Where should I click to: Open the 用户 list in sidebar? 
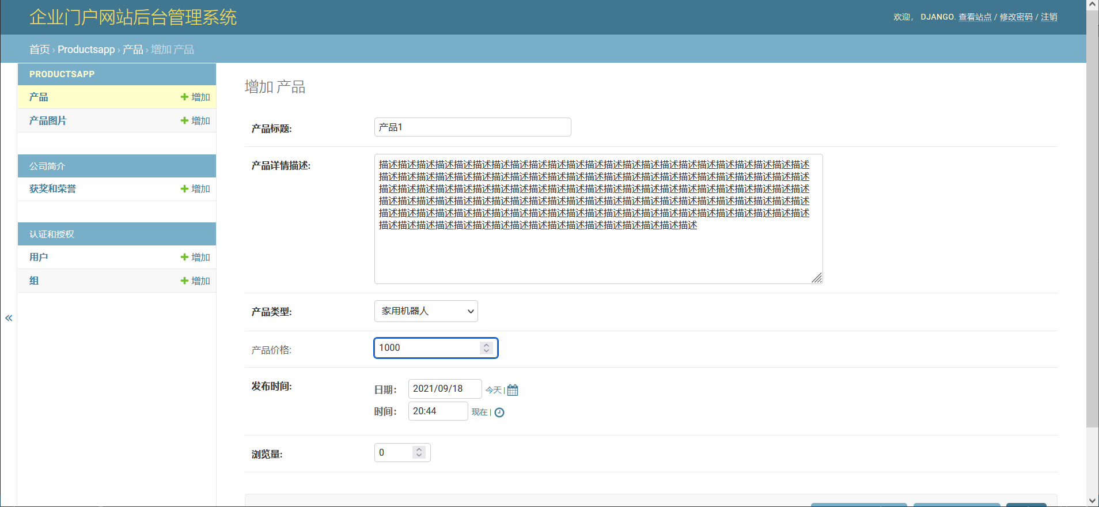[x=39, y=258]
